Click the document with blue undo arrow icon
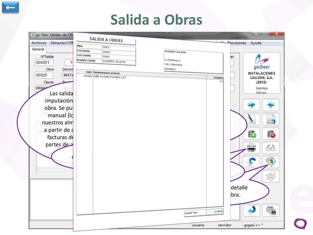The image size is (313, 235). (271, 119)
